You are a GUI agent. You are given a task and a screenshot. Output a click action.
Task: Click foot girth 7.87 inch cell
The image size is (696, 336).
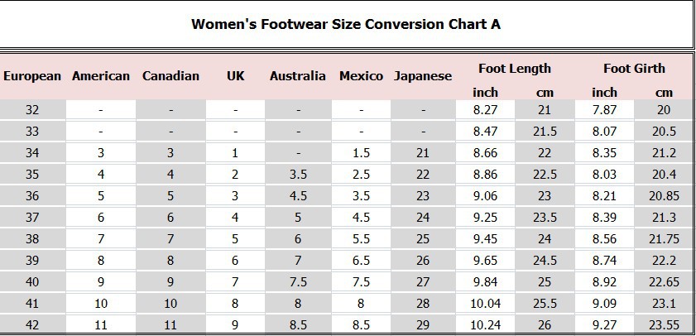click(605, 109)
